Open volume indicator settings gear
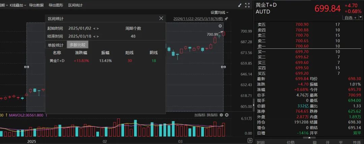364x144 pixels. coord(221,115)
